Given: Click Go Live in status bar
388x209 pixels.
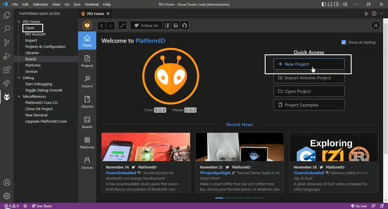Looking at the screenshot, I should coord(359,206).
